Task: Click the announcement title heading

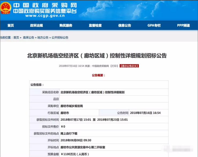Action: pyautogui.click(x=97, y=56)
